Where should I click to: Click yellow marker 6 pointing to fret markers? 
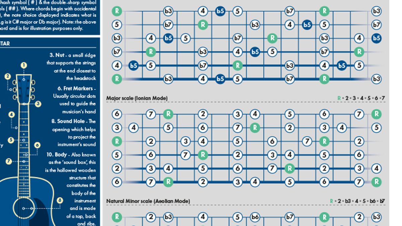37,145
